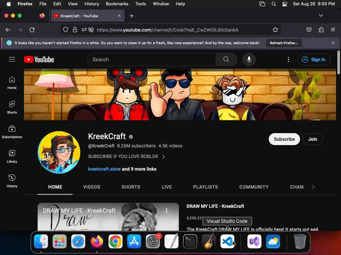Save page to Pocket
The image size is (341, 255).
tap(309, 30)
